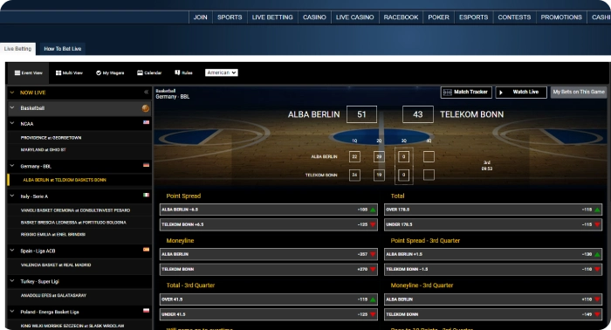Open the RACEBOOK menu item

coord(401,17)
